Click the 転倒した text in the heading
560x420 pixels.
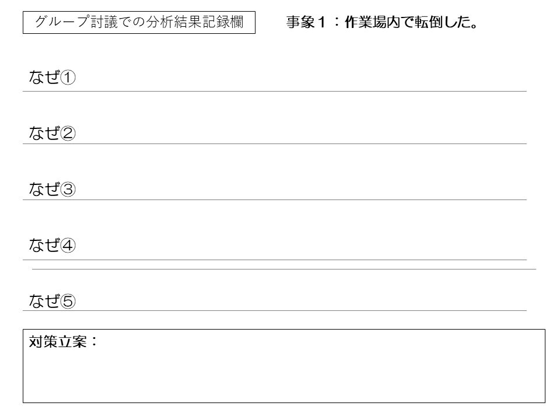tap(437, 23)
